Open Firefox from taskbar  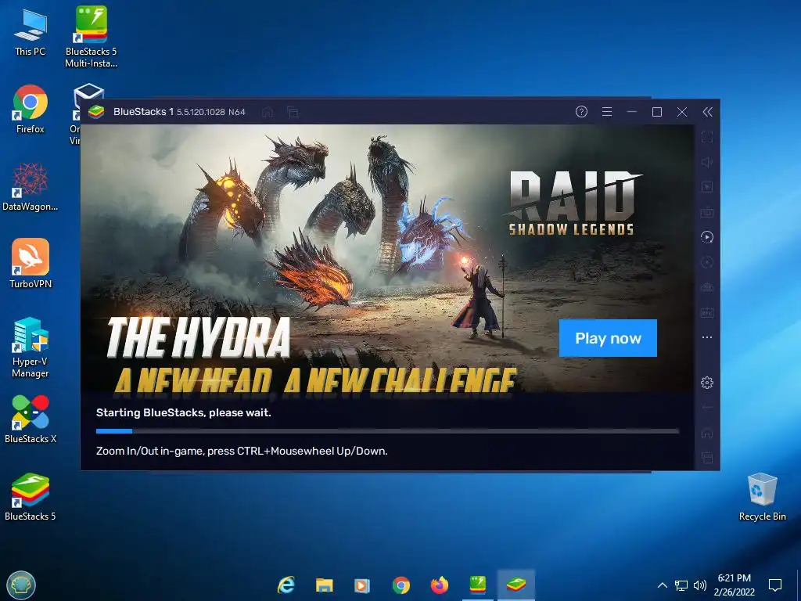tap(440, 585)
